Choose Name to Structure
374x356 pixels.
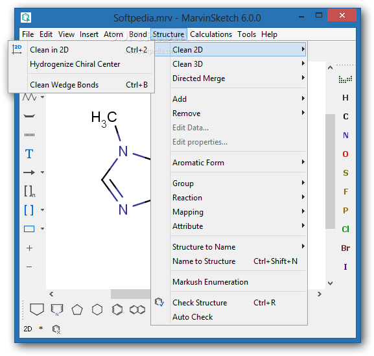(229, 261)
